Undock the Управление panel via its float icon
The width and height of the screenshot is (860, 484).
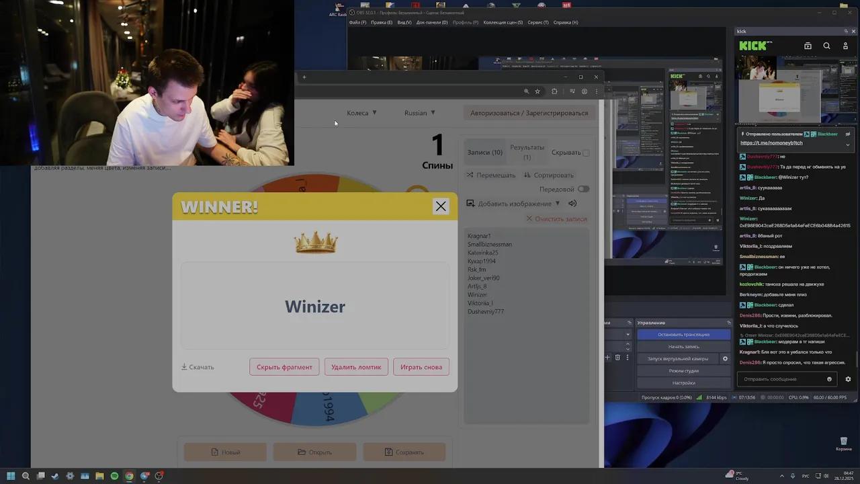(728, 323)
